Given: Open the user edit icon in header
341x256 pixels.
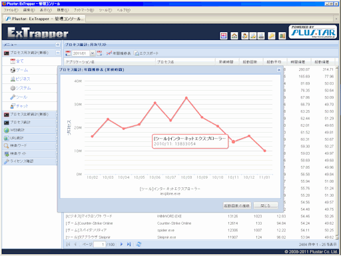Looking at the screenshot, I should pos(245,35).
